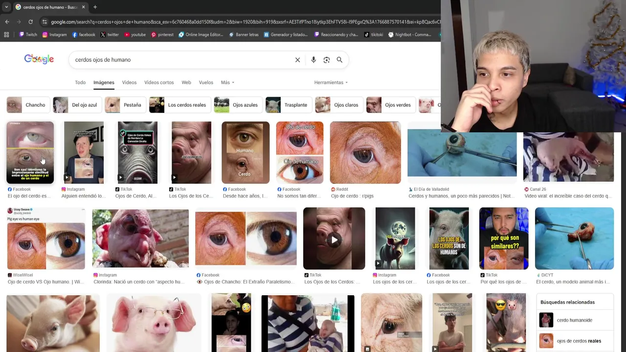The image size is (626, 352).
Task: Open Google Lens image search icon
Action: [327, 60]
